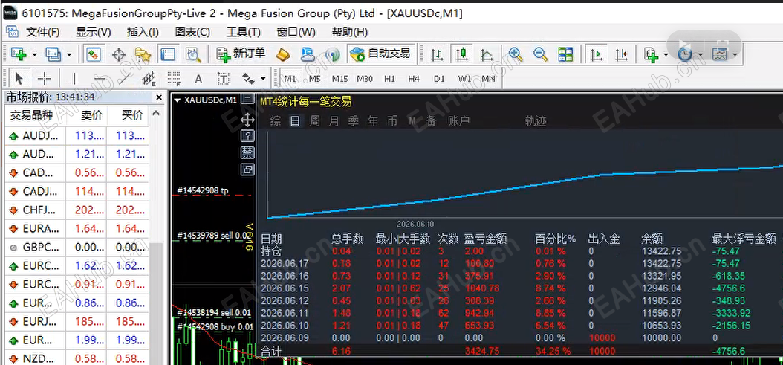
Task: Open the chart profiles icon
Action: pos(53,54)
